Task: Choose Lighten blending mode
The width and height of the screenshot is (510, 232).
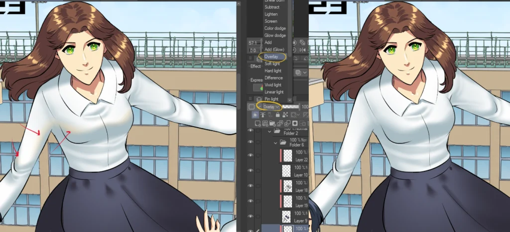Action: coord(271,14)
